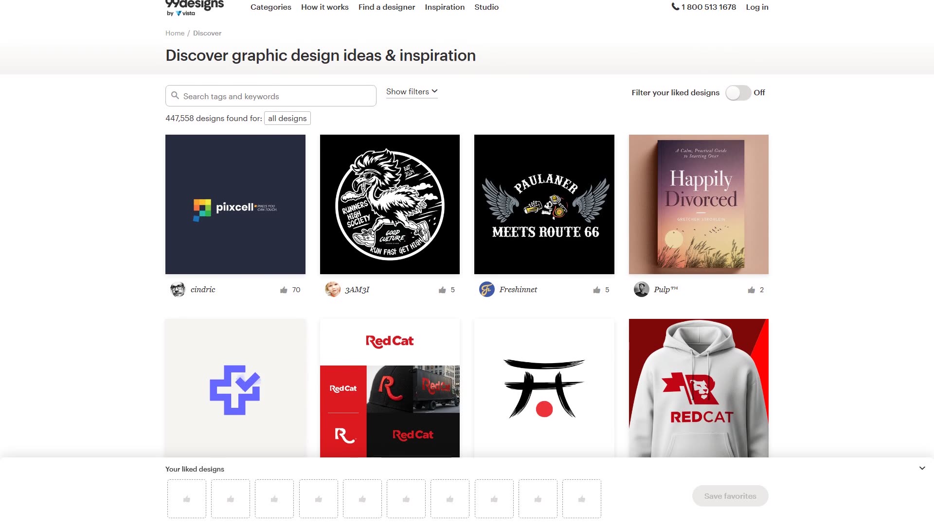Click the first empty liked-design slot

(187, 499)
